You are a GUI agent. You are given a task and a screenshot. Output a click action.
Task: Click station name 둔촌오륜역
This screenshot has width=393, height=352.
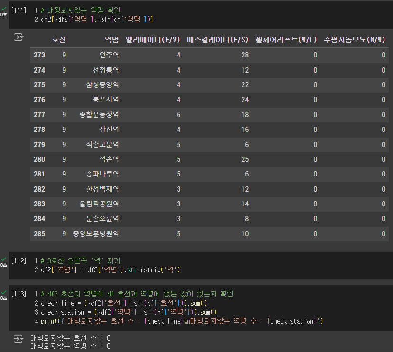pyautogui.click(x=103, y=219)
